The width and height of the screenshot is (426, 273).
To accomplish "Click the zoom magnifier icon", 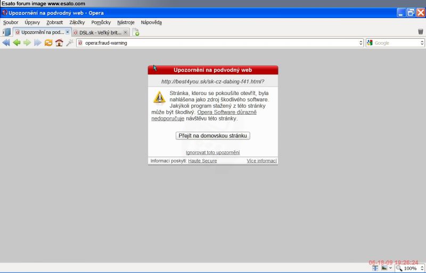I will pyautogui.click(x=399, y=268).
